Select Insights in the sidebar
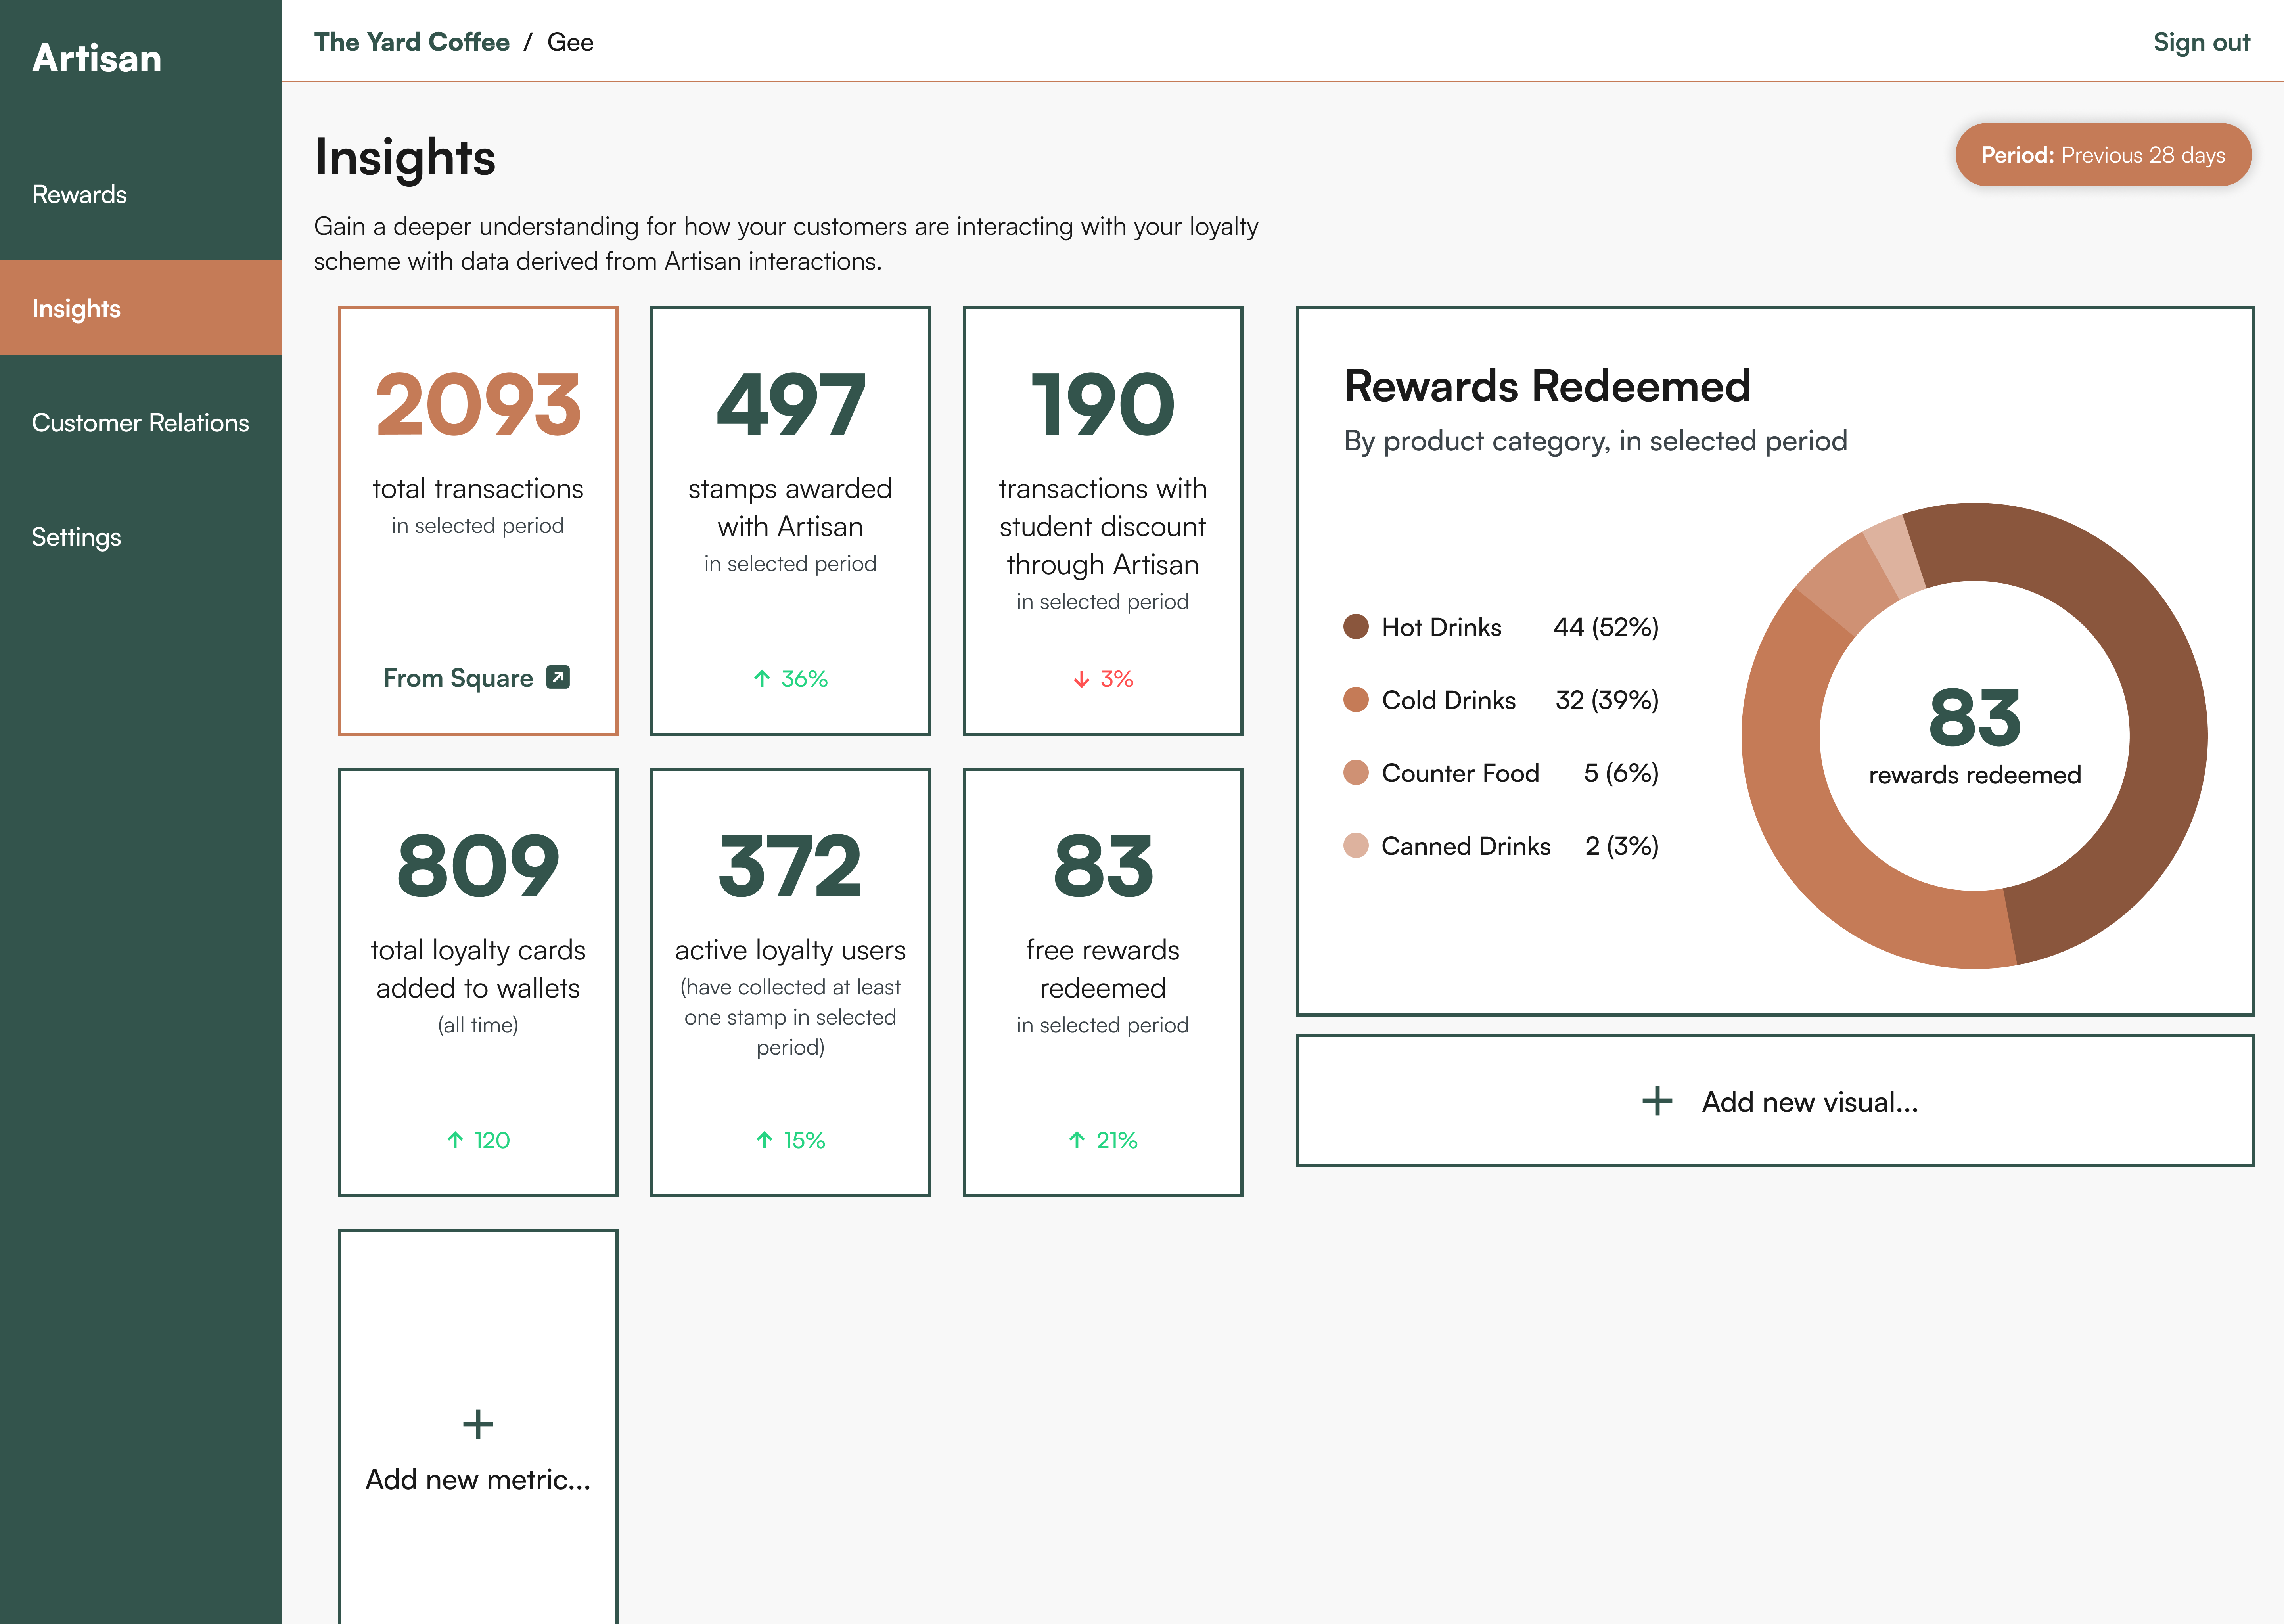 tap(76, 308)
